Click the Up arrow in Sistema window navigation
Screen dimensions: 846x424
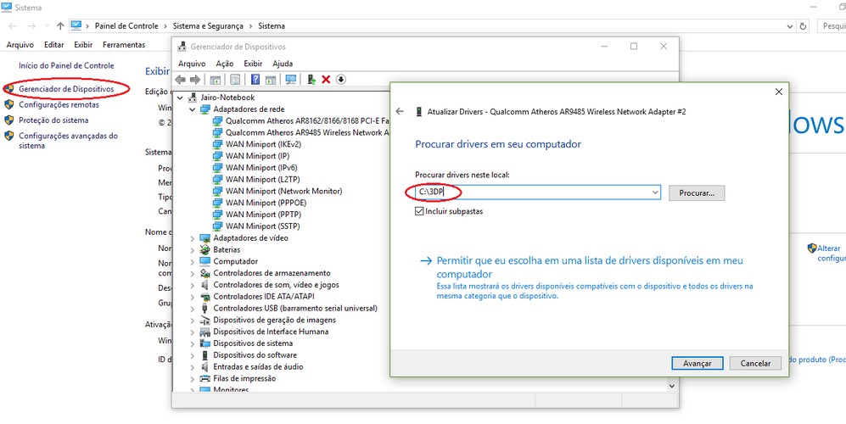coord(60,26)
